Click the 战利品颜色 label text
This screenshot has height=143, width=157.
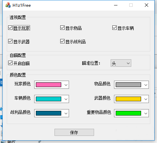(20, 113)
